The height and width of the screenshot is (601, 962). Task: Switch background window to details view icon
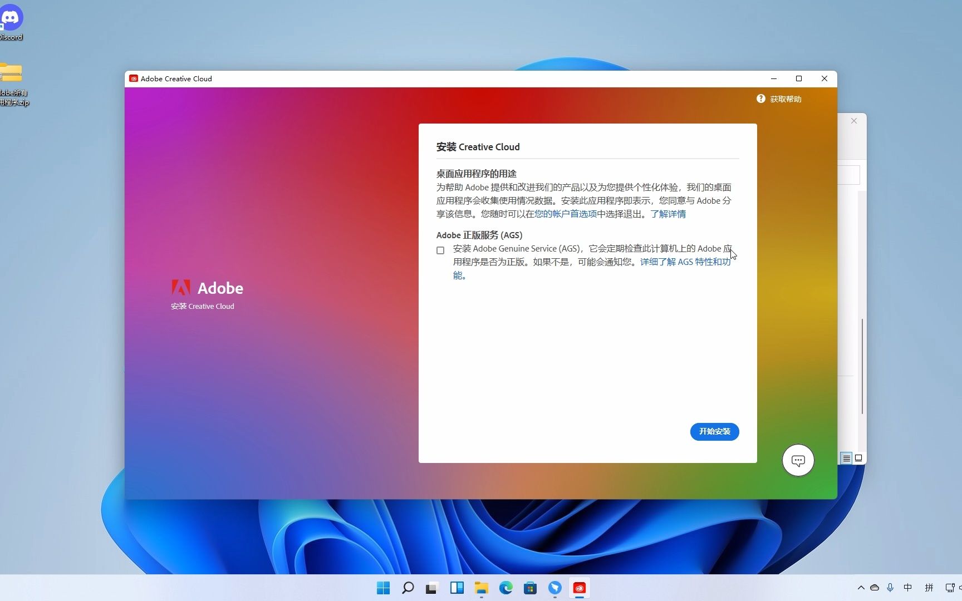click(846, 458)
